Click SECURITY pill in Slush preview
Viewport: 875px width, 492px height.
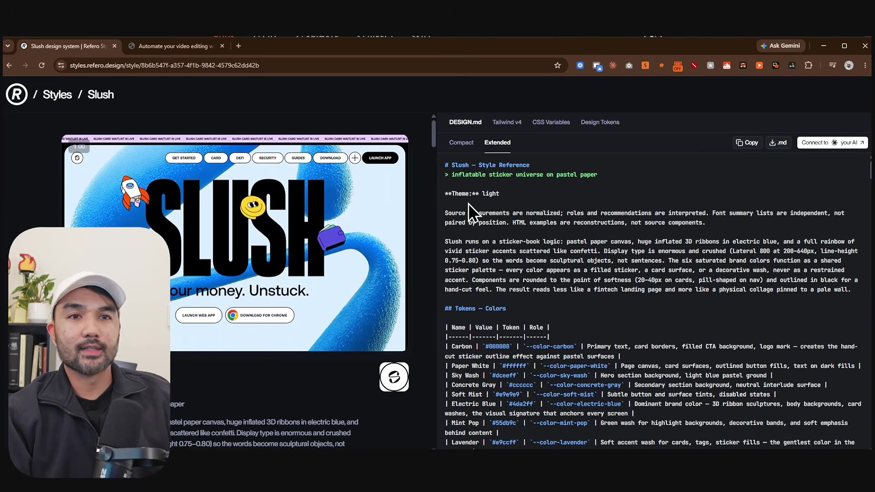(268, 158)
